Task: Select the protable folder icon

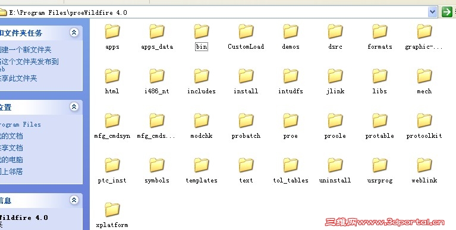Action: (380, 121)
